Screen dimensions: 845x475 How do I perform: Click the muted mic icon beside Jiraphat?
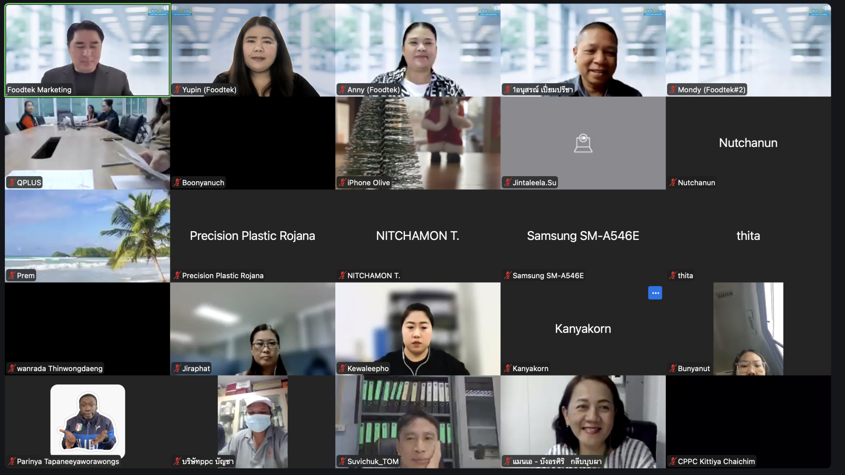pyautogui.click(x=177, y=368)
